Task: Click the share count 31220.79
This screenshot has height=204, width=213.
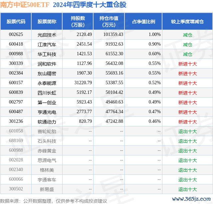Action: [83, 83]
